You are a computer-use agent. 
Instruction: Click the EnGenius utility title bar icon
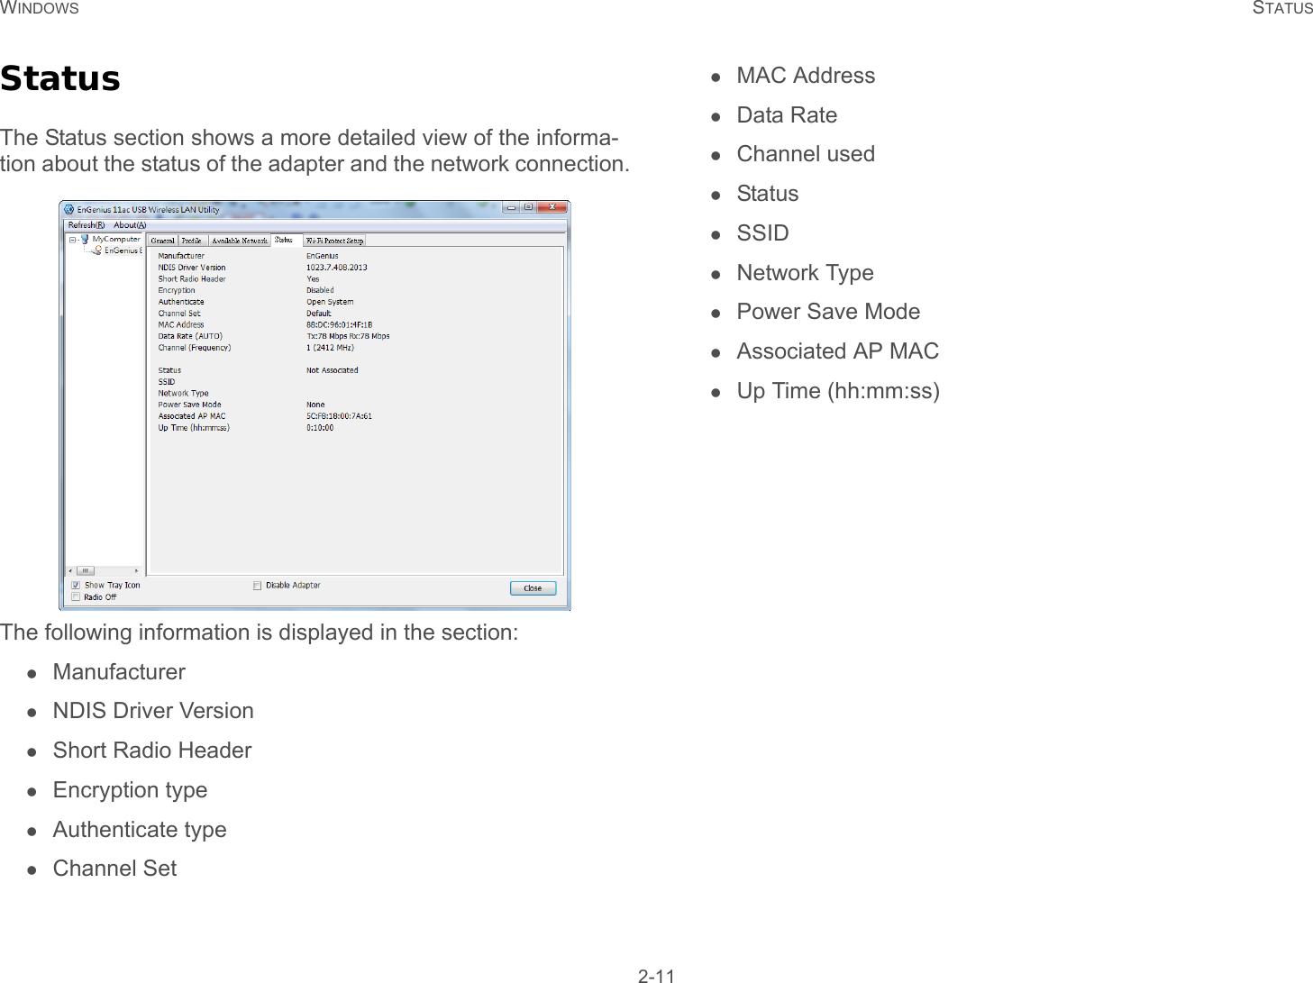click(x=69, y=209)
